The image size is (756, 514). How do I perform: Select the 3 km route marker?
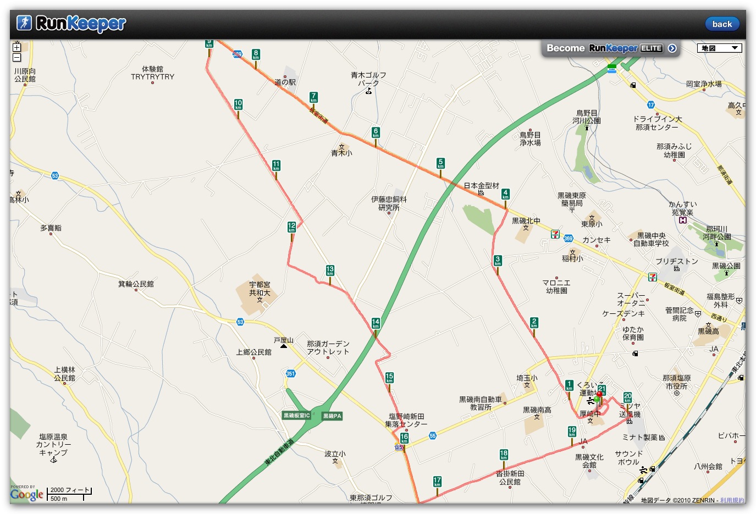(498, 261)
